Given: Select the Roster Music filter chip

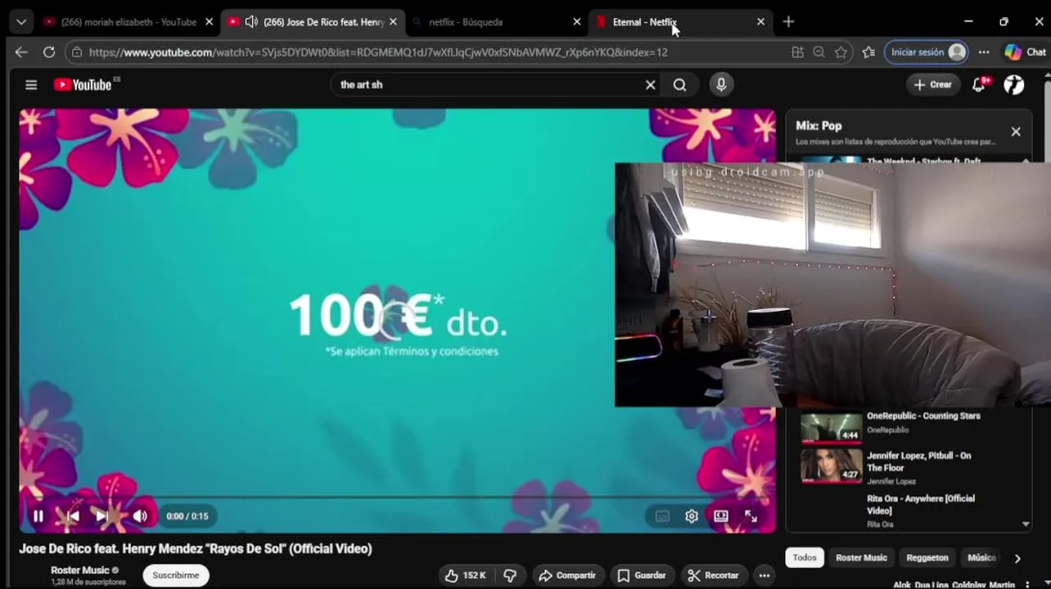Looking at the screenshot, I should tap(861, 558).
